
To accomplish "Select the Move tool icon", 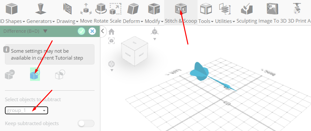I will click(86, 9).
